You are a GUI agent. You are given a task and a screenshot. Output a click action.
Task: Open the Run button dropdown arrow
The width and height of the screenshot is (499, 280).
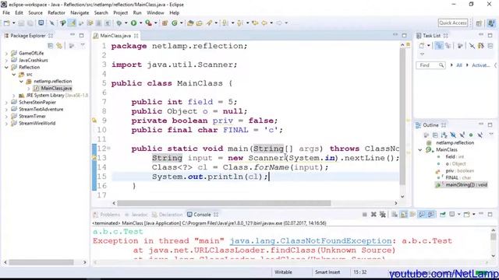click(140, 23)
